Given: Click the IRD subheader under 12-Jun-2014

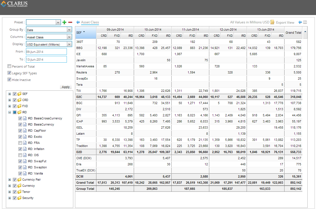Looking at the screenshot, I should pos(240,36).
